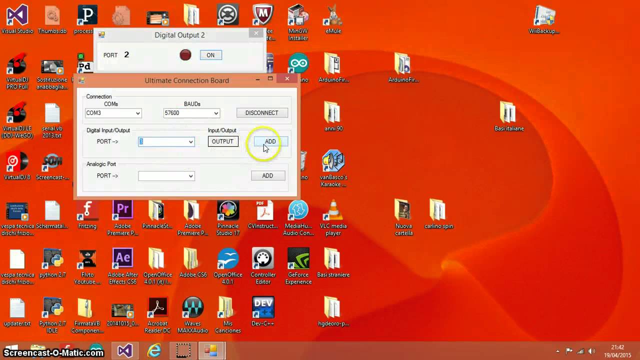The height and width of the screenshot is (360, 640).
Task: Click the red LED indicator in Digital Output 2
Action: tap(185, 55)
